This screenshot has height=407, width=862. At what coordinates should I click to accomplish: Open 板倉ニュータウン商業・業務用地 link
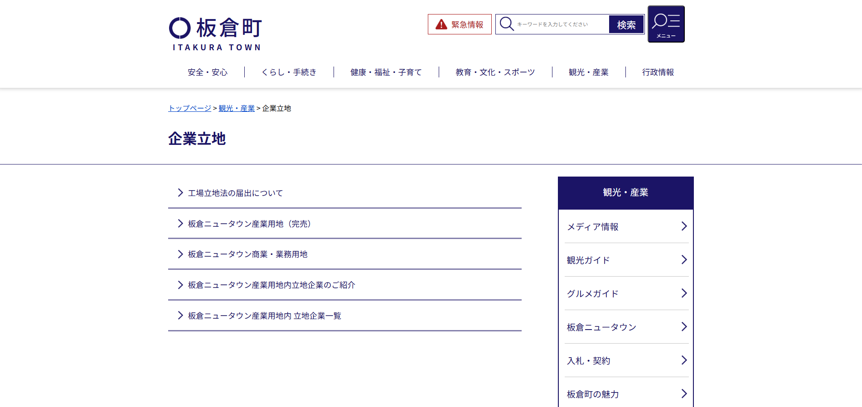point(248,254)
